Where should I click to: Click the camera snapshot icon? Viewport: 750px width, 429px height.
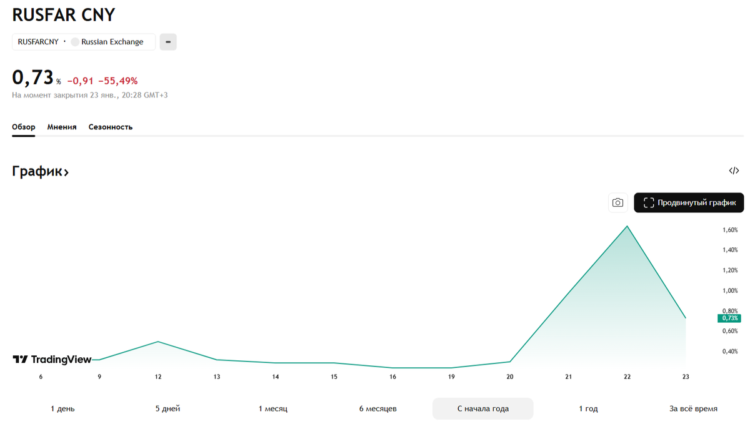617,202
